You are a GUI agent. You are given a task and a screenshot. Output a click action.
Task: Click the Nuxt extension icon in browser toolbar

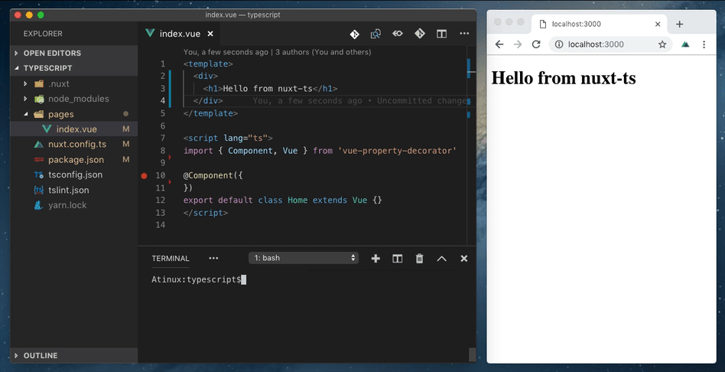[x=685, y=44]
